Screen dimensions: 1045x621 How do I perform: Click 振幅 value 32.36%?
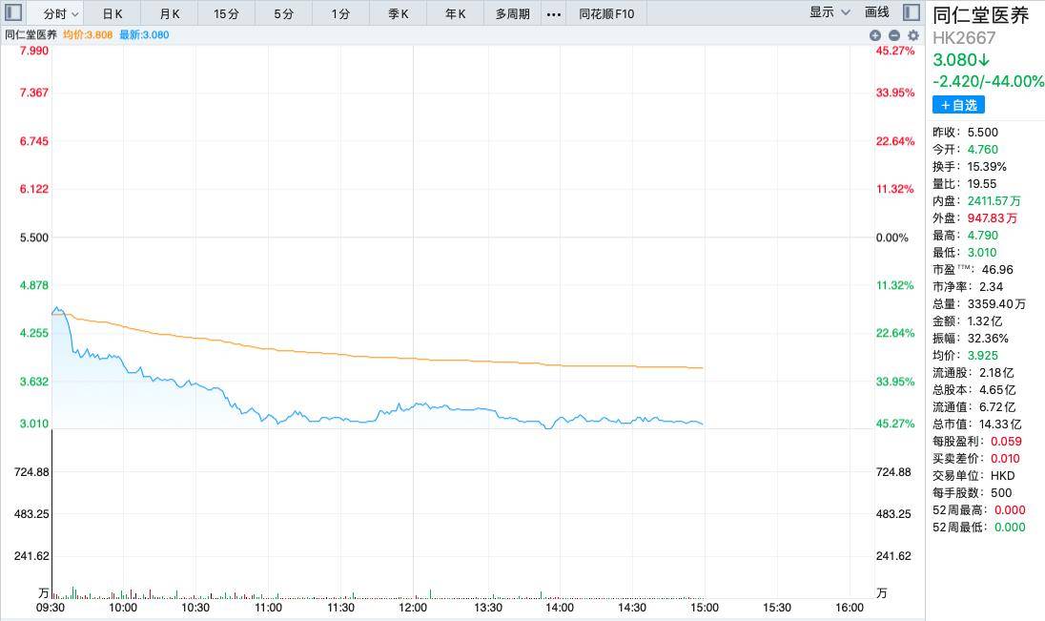pyautogui.click(x=989, y=339)
